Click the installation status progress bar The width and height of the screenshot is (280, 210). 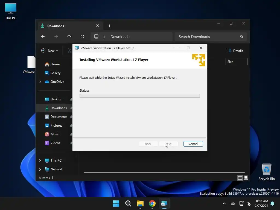point(139,96)
